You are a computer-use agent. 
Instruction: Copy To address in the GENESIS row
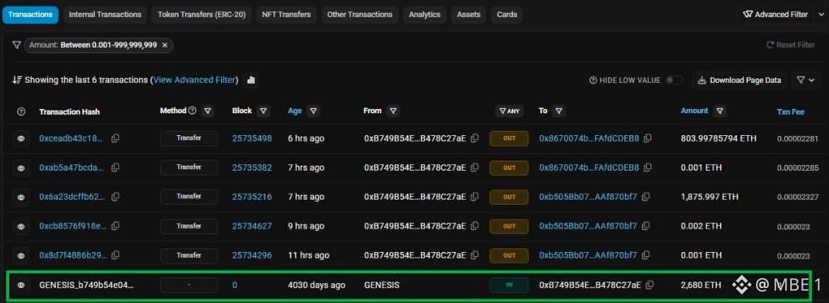point(650,285)
